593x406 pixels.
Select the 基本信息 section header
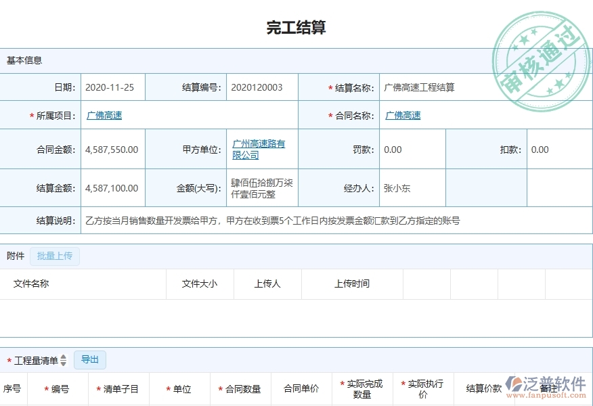(24, 60)
